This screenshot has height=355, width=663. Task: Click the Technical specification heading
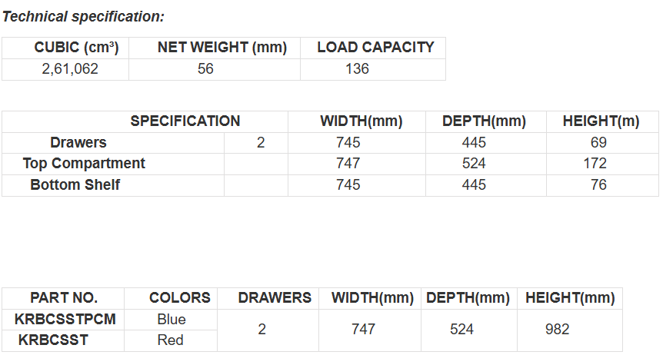(x=83, y=16)
